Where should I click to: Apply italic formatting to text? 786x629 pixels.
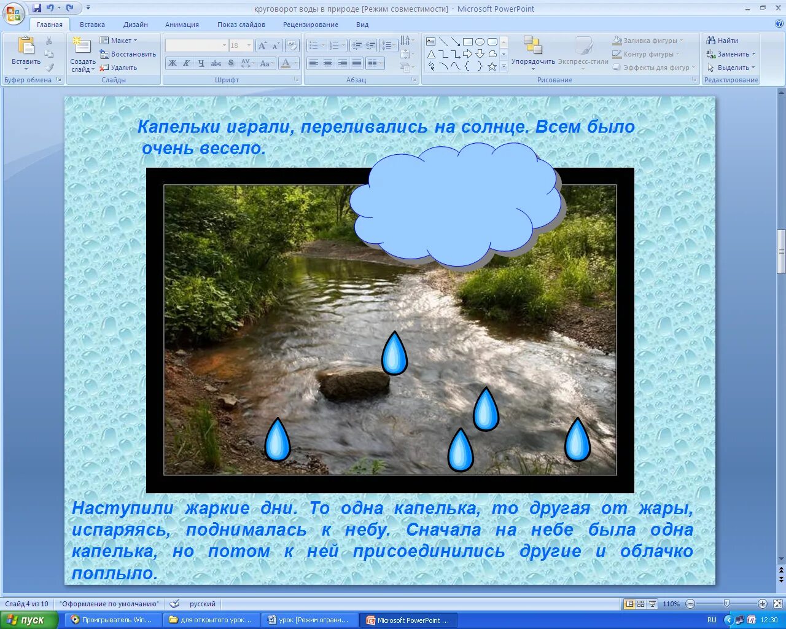188,63
